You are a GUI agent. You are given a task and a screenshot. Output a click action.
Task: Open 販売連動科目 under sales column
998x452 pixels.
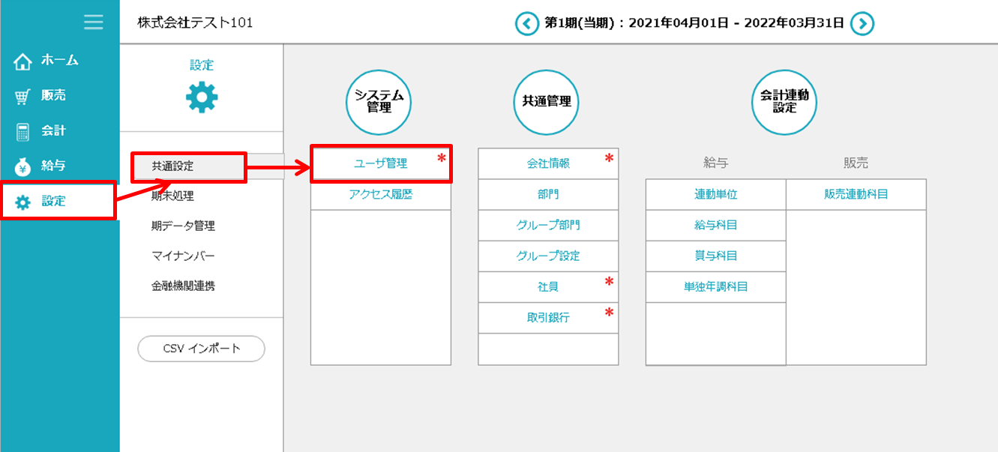[856, 194]
